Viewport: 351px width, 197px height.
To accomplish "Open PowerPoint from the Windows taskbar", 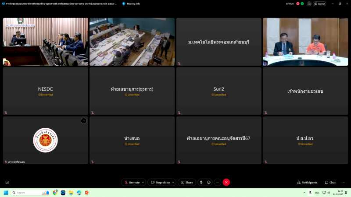I will pyautogui.click(x=86, y=193).
